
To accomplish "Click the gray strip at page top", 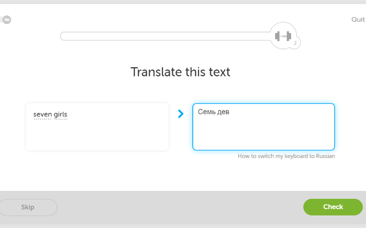I will tap(183, 2).
